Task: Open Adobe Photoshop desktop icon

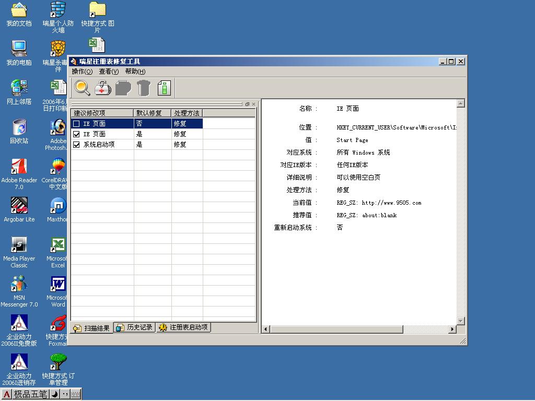Action: point(57,135)
